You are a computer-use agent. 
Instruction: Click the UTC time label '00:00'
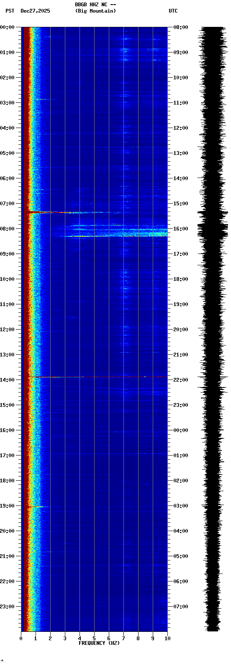pos(181,430)
